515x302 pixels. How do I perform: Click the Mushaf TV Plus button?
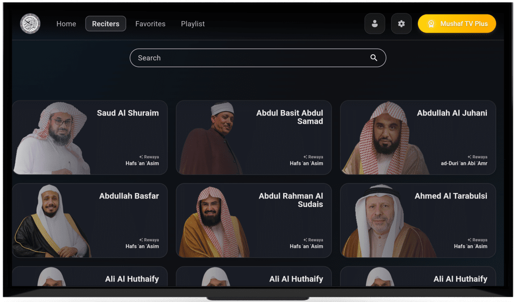(457, 24)
